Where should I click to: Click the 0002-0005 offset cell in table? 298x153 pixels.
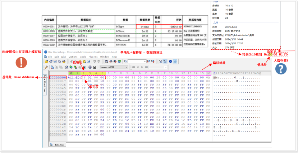pos(49,31)
